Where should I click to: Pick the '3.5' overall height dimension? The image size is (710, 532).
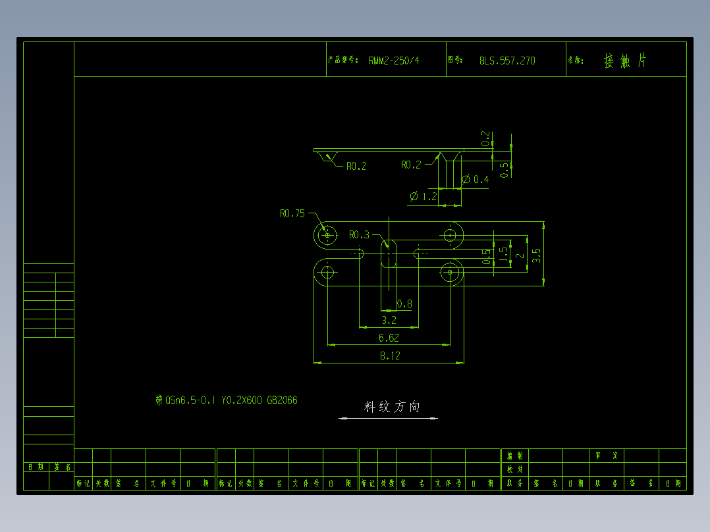(536, 255)
